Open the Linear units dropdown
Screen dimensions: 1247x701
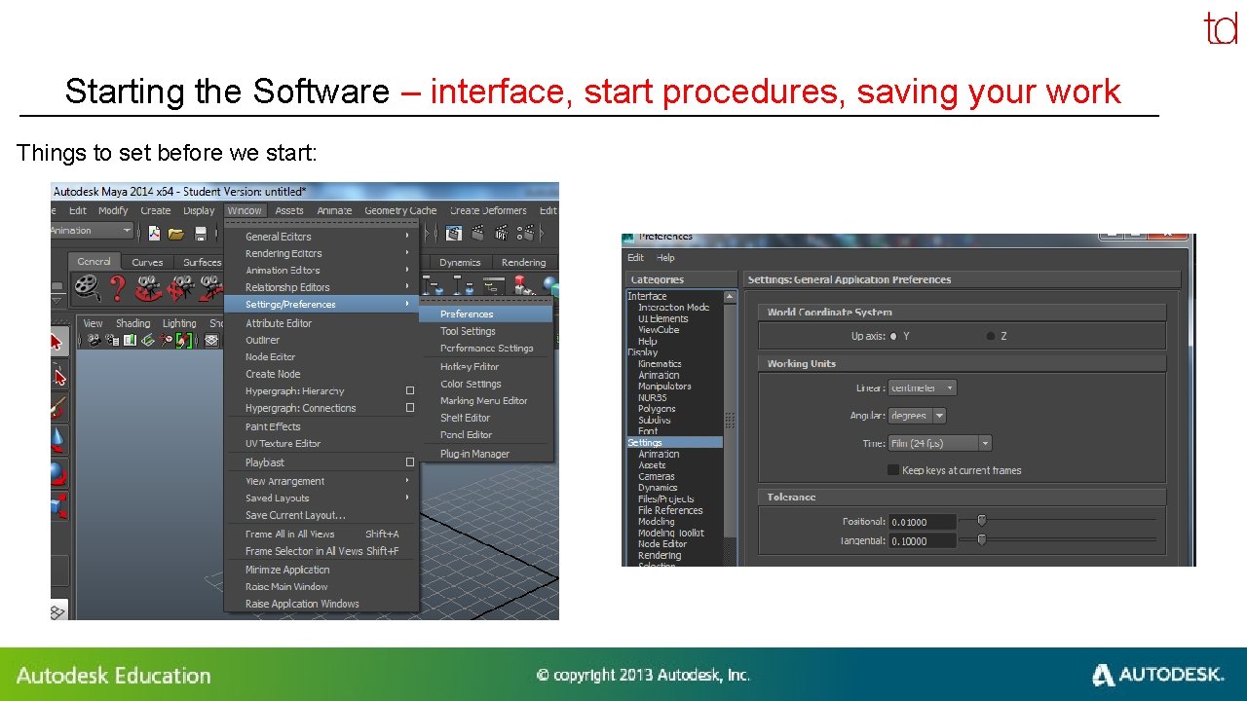(922, 387)
